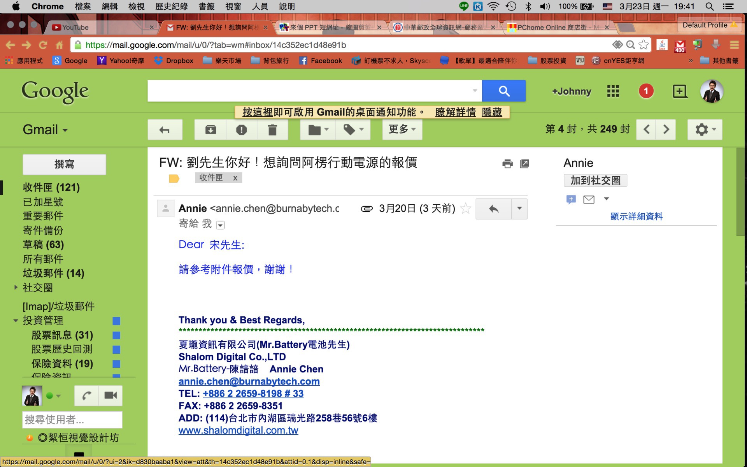
Task: Toggle the yellow importance marker
Action: [x=174, y=179]
